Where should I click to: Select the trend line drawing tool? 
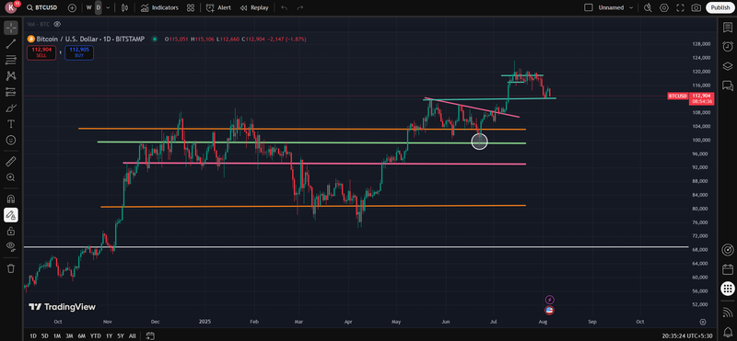[11, 43]
